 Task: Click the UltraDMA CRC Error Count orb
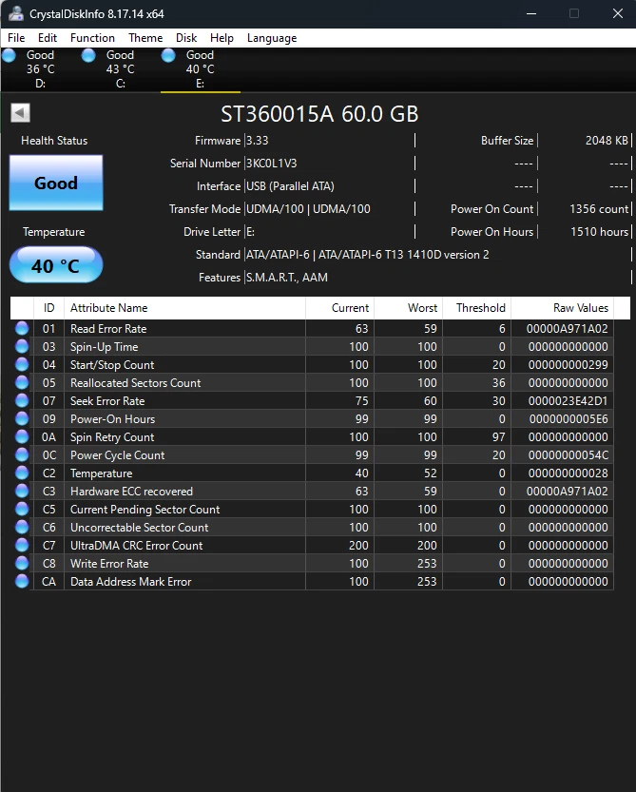(22, 545)
